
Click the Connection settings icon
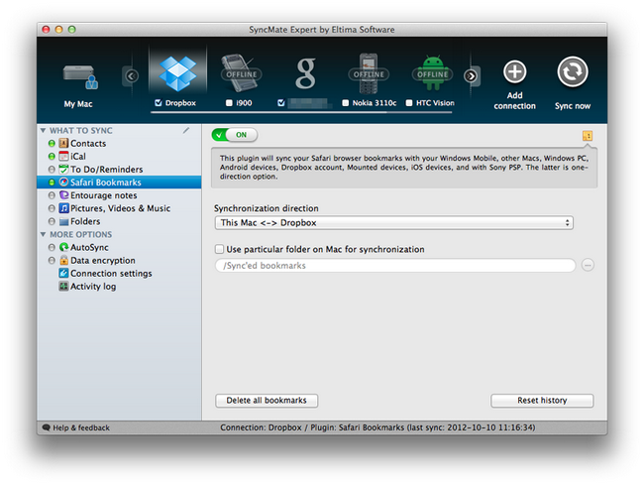(x=63, y=273)
